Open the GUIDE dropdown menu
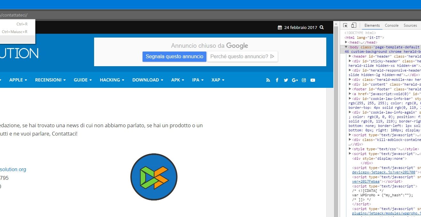Viewport: 421px width, 217px height. (x=83, y=80)
